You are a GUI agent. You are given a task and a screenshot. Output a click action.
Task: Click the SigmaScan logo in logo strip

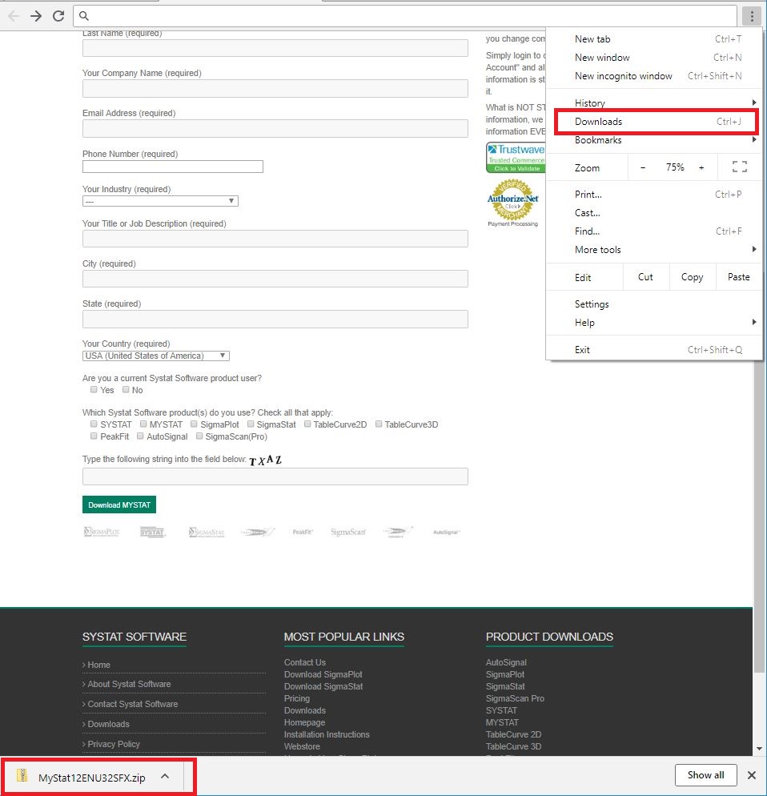pyautogui.click(x=348, y=532)
